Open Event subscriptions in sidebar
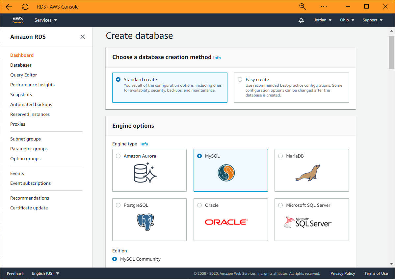Image resolution: width=395 pixels, height=279 pixels. (31, 183)
